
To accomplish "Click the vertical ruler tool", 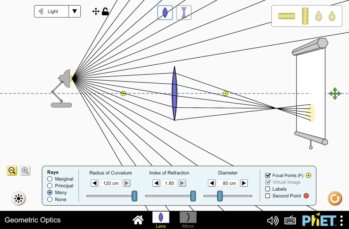I will [x=305, y=16].
